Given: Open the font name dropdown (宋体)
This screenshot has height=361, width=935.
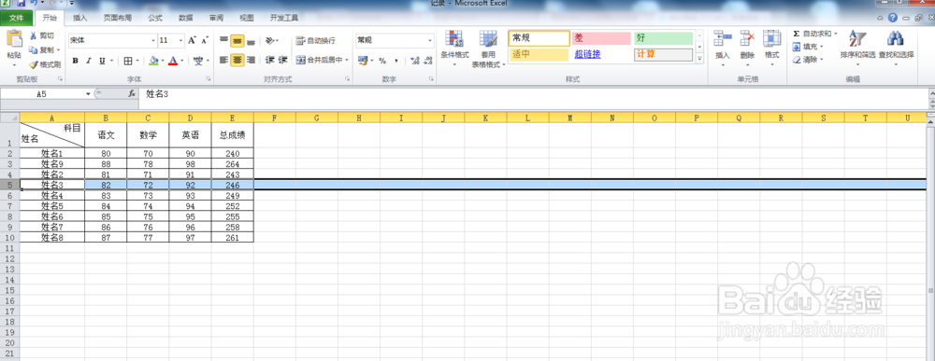Looking at the screenshot, I should point(152,40).
